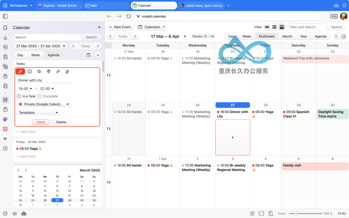The image size is (349, 218).
Task: Open the Tasks panel icon
Action: coord(5,109)
